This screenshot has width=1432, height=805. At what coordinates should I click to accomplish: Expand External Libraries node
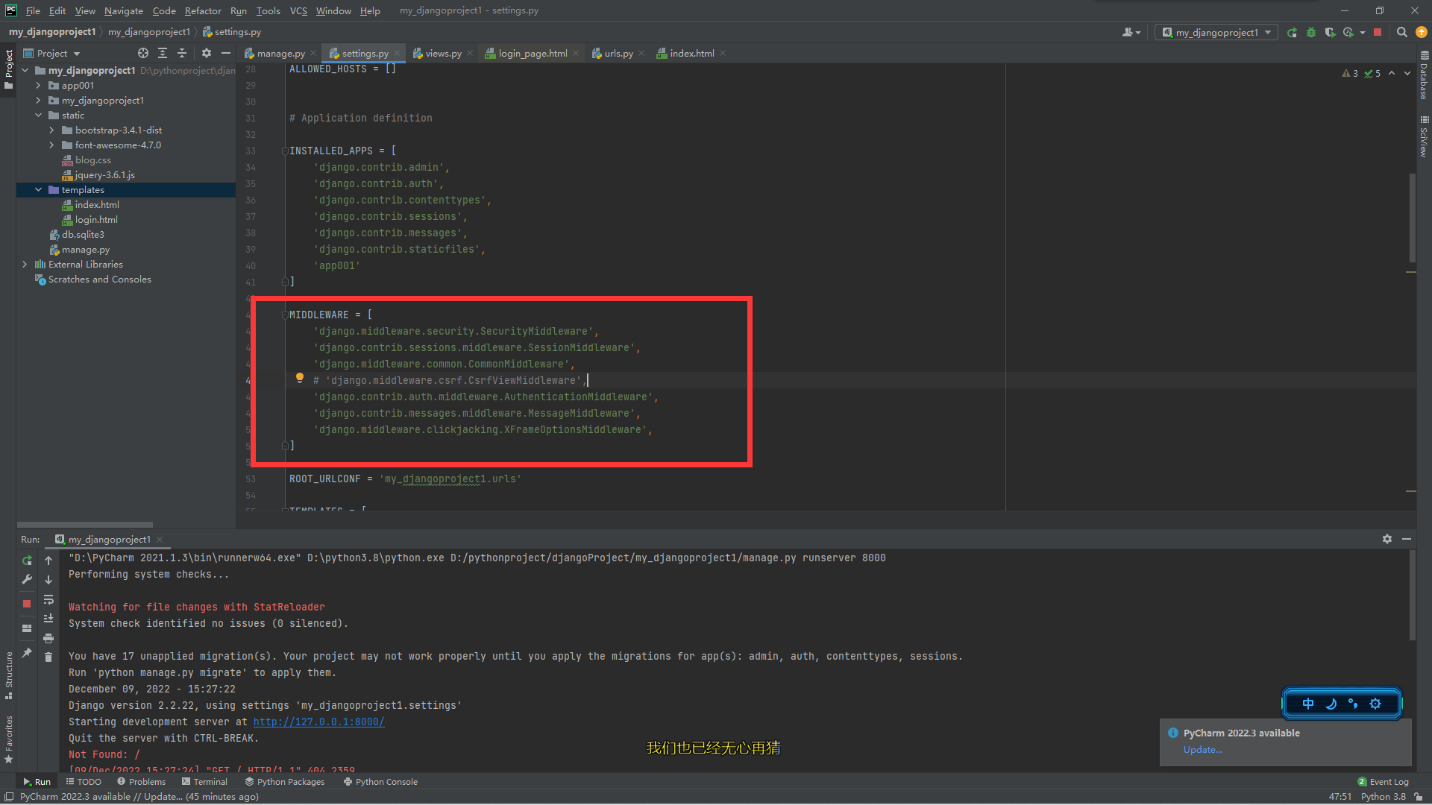[x=25, y=264]
